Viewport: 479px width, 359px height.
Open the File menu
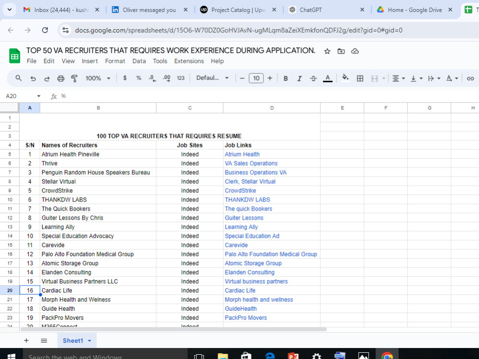[x=32, y=61]
